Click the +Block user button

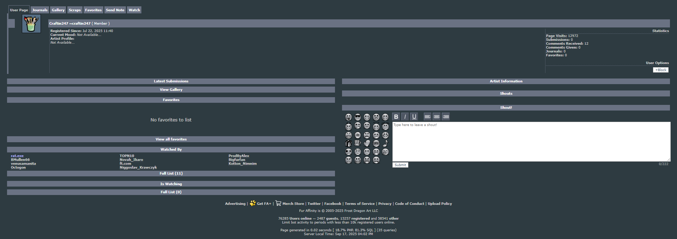click(661, 70)
